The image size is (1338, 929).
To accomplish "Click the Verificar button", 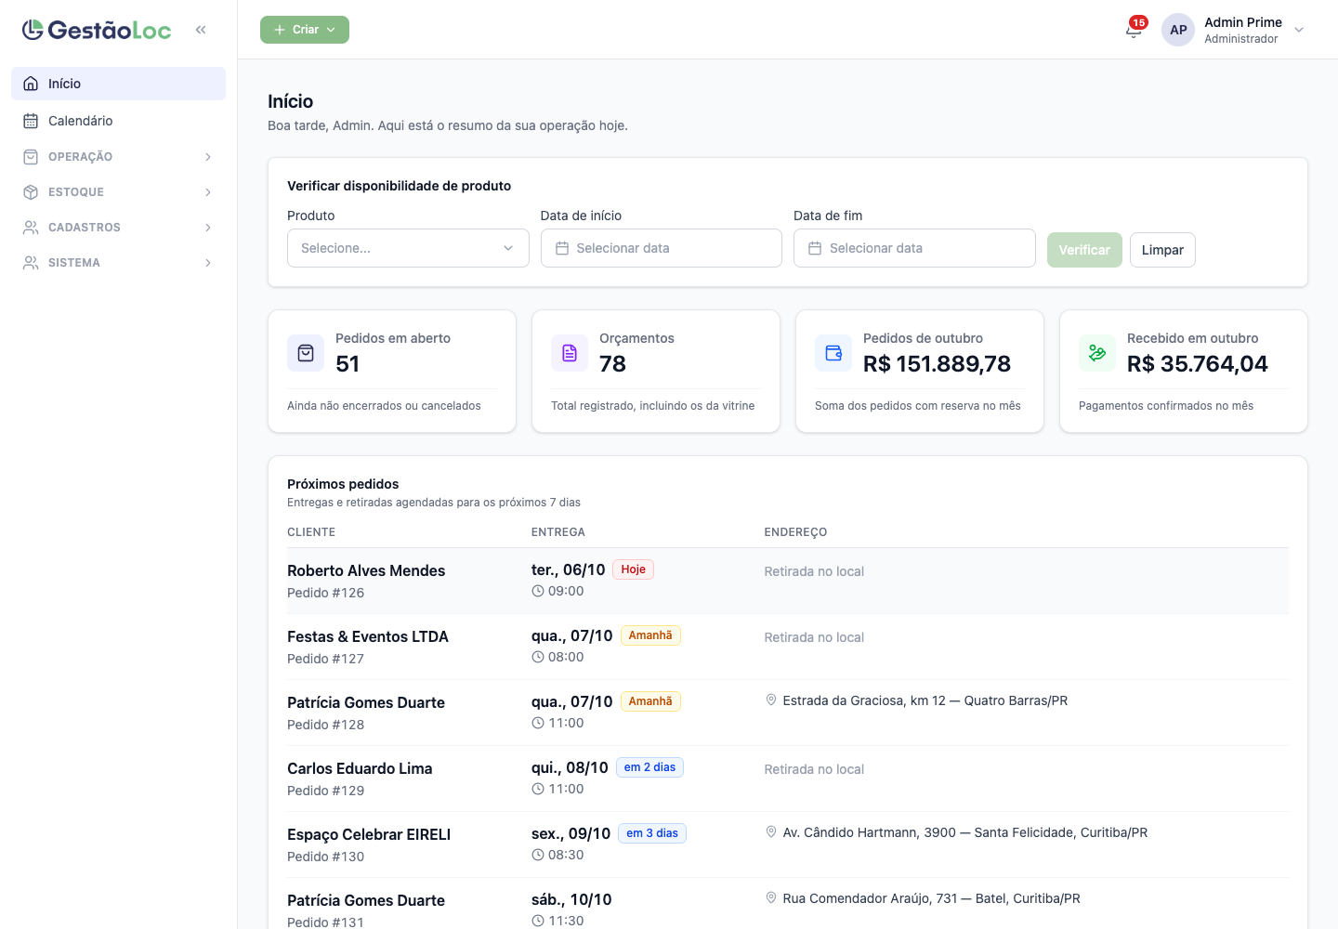I will click(x=1084, y=250).
